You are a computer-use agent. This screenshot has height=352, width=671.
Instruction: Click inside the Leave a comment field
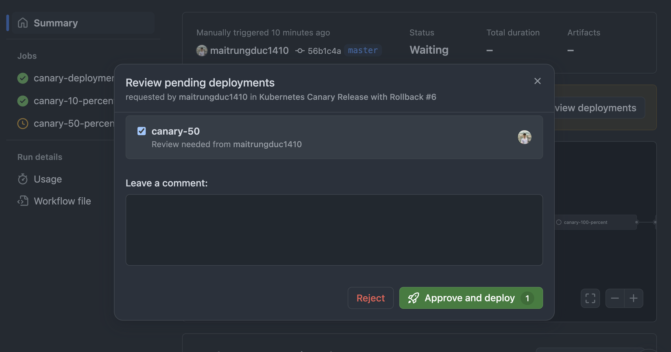pos(334,230)
